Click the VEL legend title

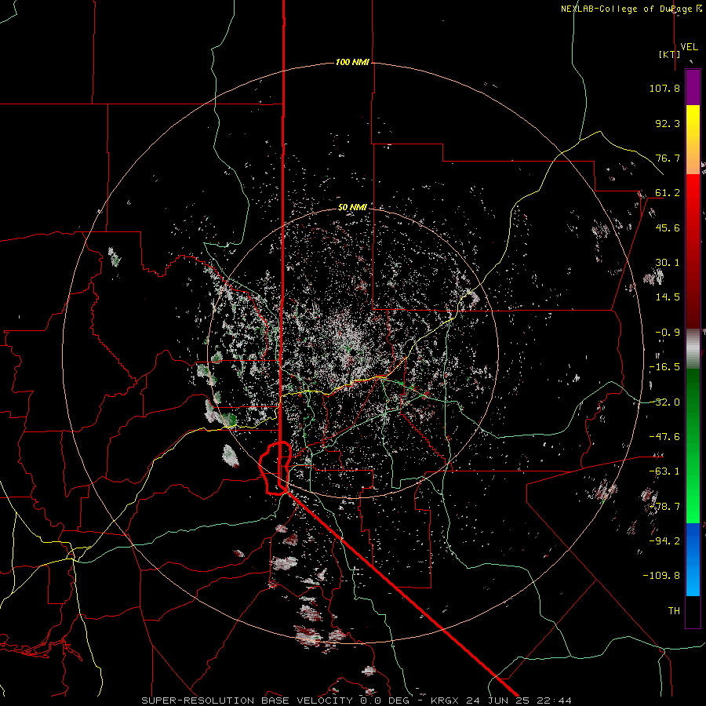[689, 47]
